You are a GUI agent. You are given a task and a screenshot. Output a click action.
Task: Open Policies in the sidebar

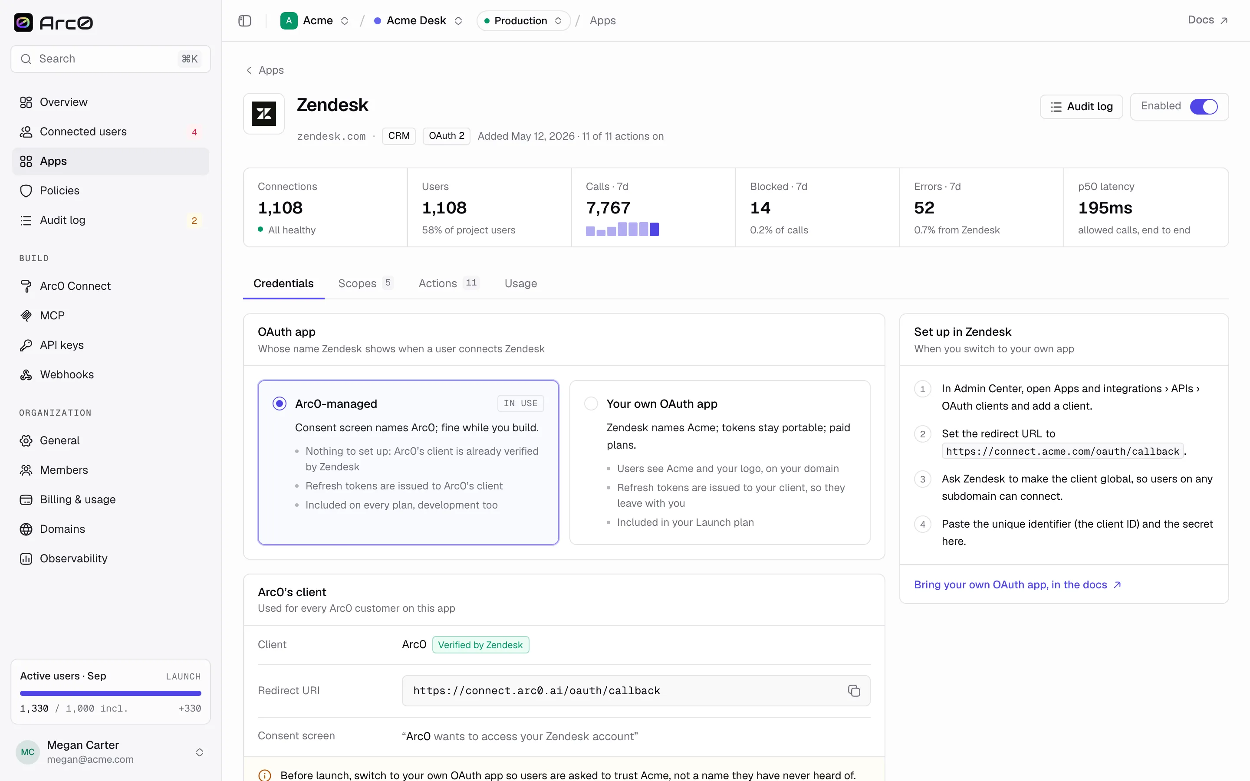click(111, 190)
